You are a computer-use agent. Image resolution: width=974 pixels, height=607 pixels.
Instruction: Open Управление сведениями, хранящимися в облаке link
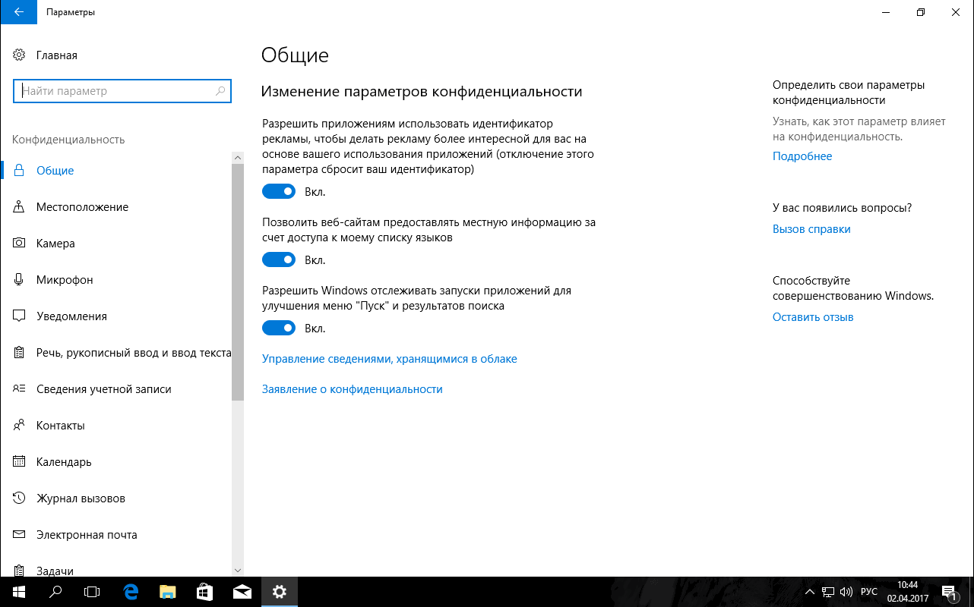[x=390, y=359]
